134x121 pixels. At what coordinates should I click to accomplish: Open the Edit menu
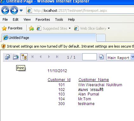pyautogui.click(x=16, y=19)
